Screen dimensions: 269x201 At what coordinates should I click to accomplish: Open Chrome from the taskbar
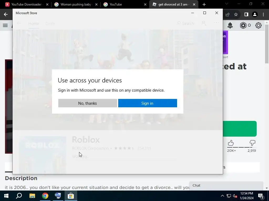point(45,196)
